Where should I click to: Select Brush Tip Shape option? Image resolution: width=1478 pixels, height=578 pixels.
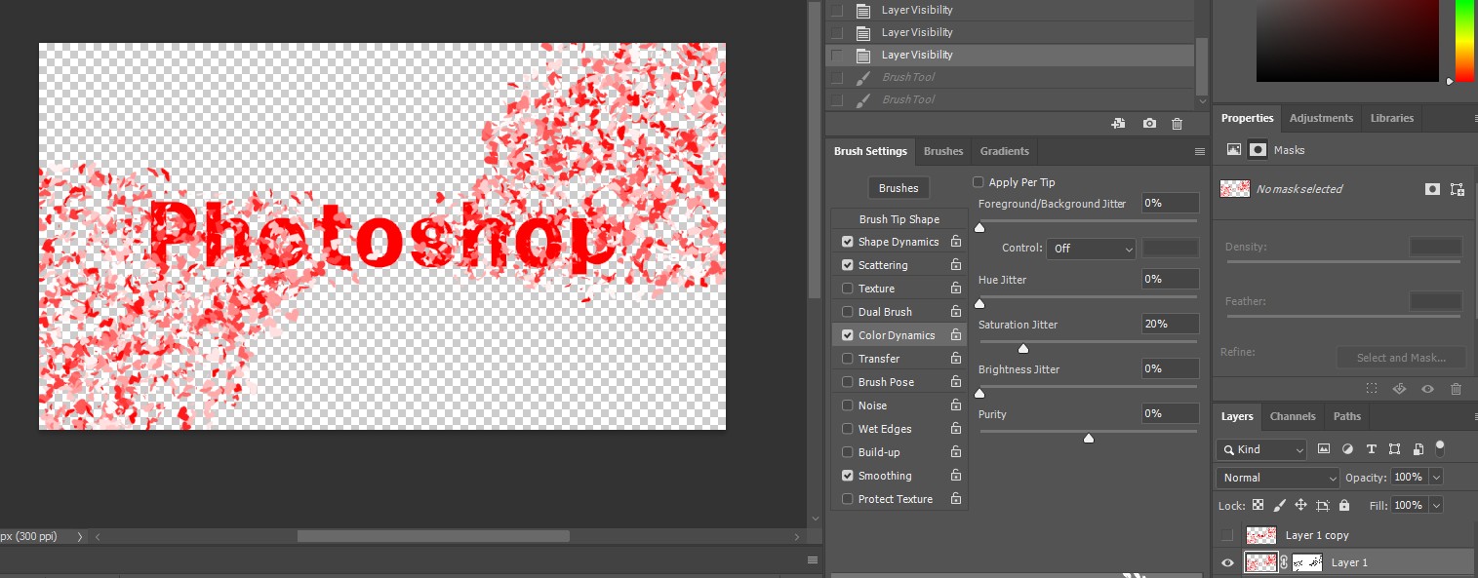tap(899, 219)
